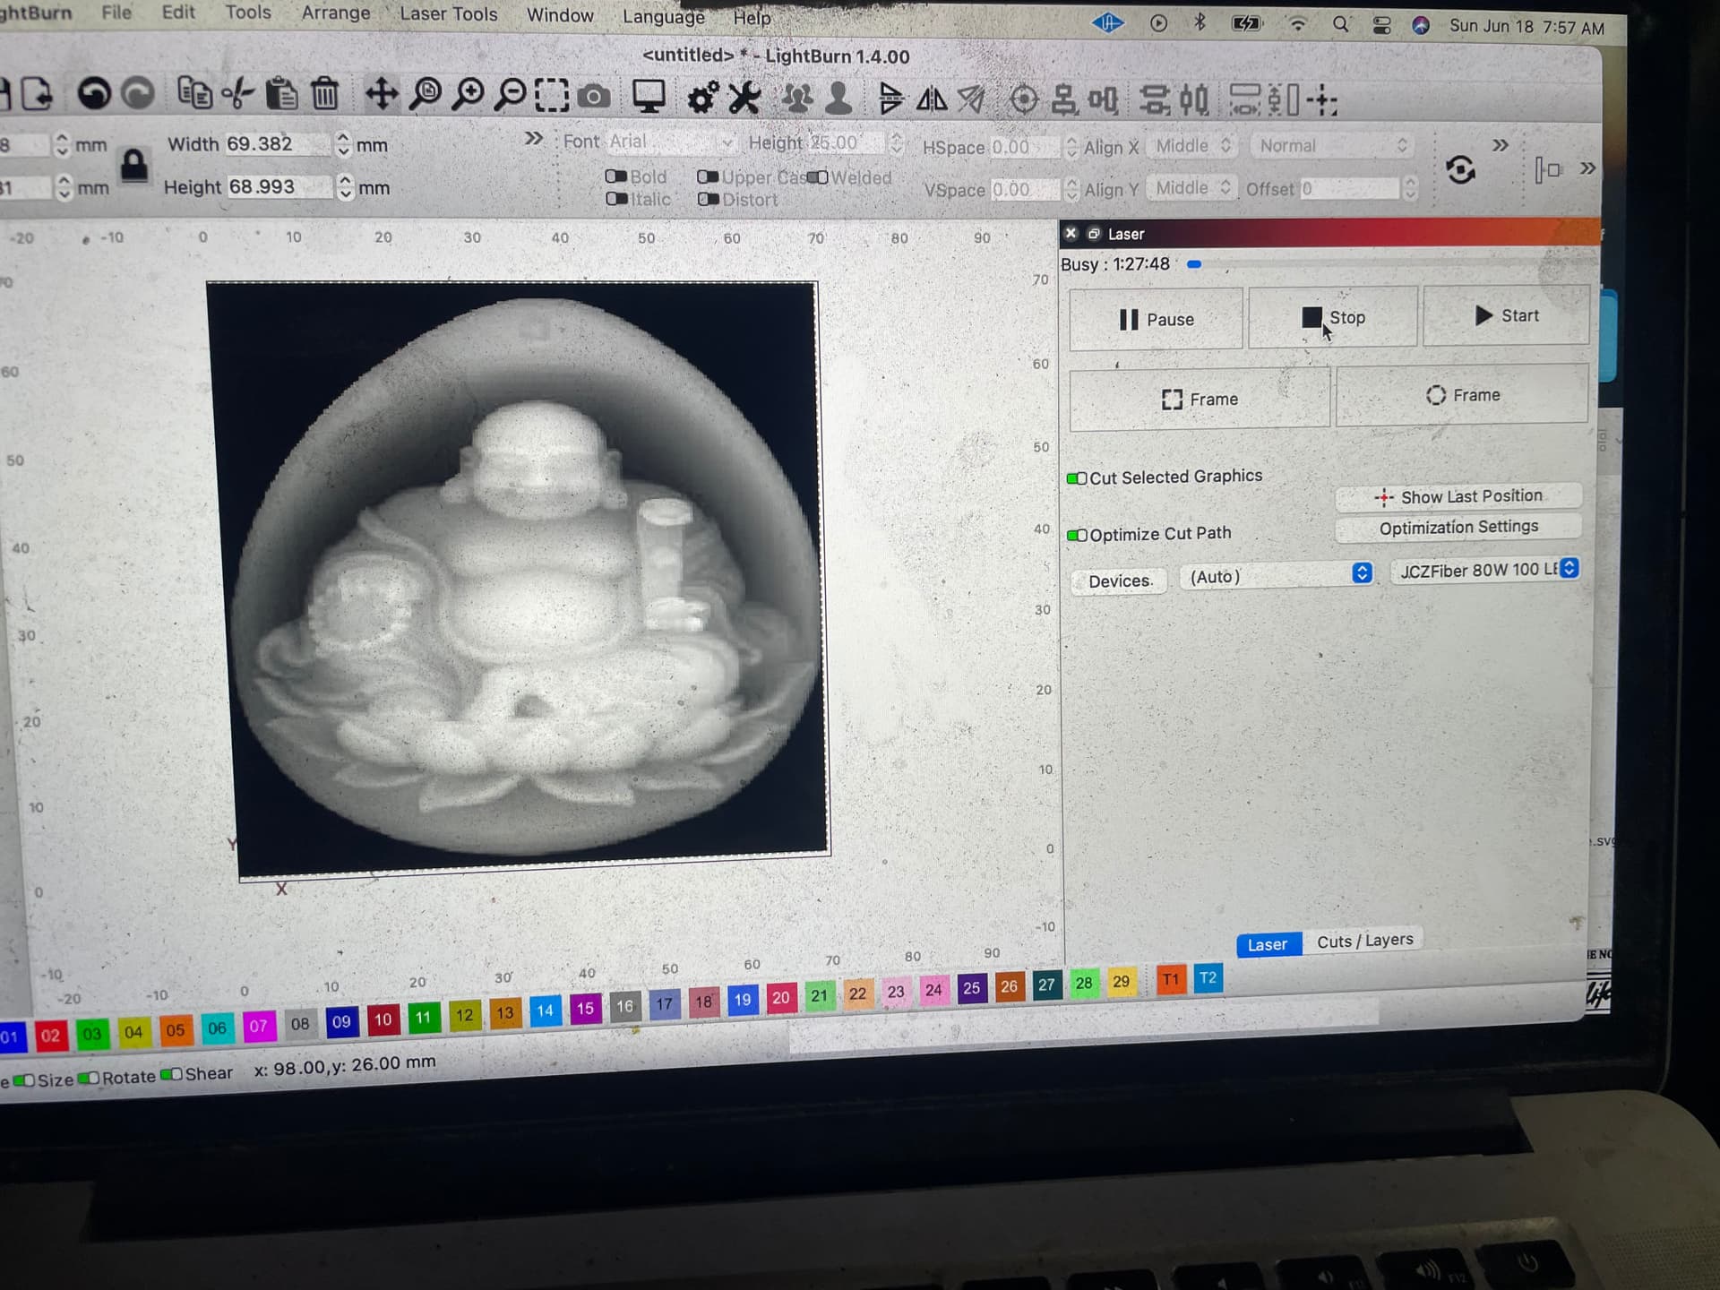Toggle the Welded switch
1720x1290 pixels.
click(x=817, y=177)
